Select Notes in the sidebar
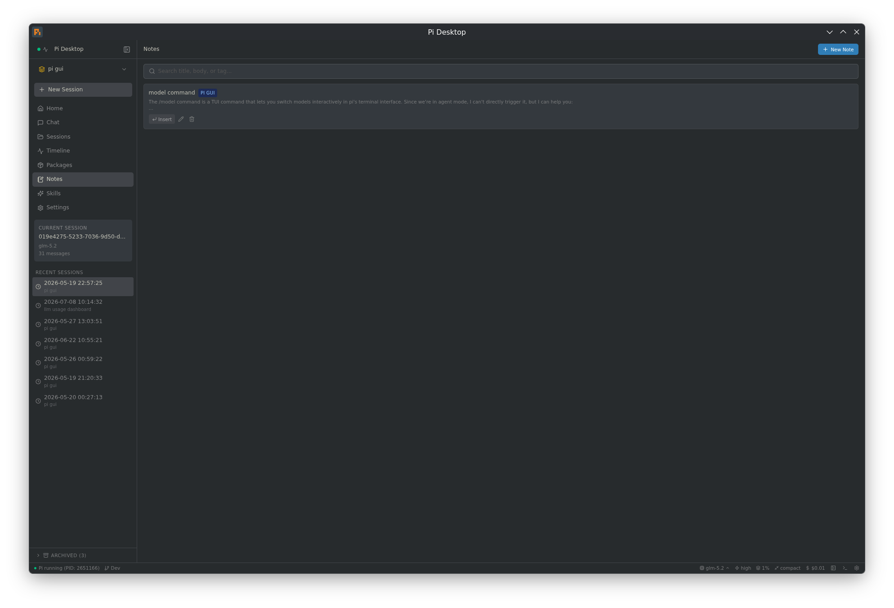Image resolution: width=894 pixels, height=608 pixels. pyautogui.click(x=83, y=179)
